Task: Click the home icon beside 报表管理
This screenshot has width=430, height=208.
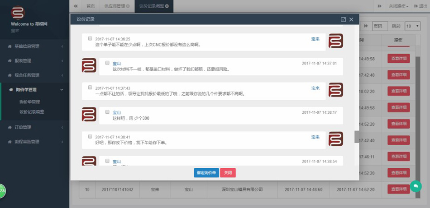Action: [10, 61]
